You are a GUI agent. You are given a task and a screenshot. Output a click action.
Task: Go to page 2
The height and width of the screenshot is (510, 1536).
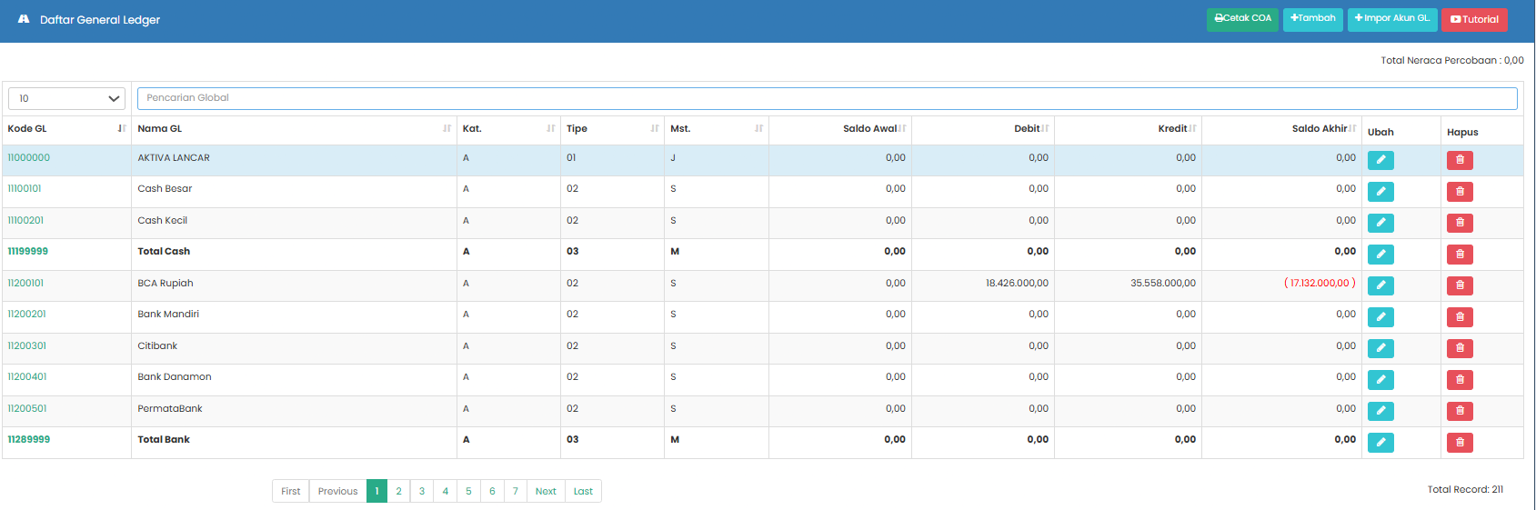tap(398, 491)
